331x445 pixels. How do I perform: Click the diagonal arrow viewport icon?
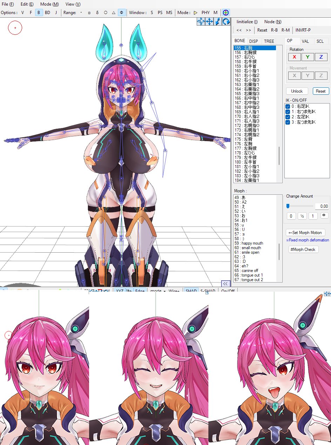[217, 22]
